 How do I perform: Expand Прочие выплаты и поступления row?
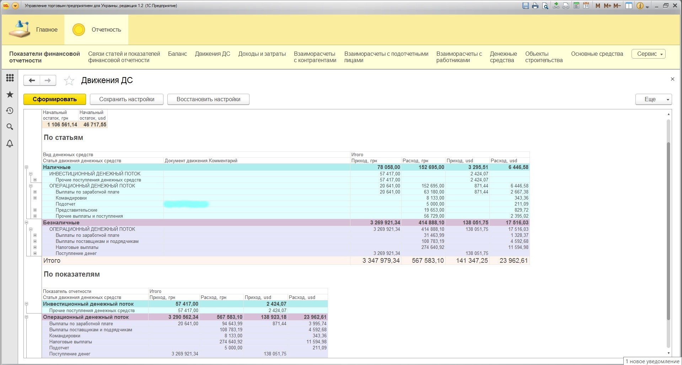tap(35, 216)
